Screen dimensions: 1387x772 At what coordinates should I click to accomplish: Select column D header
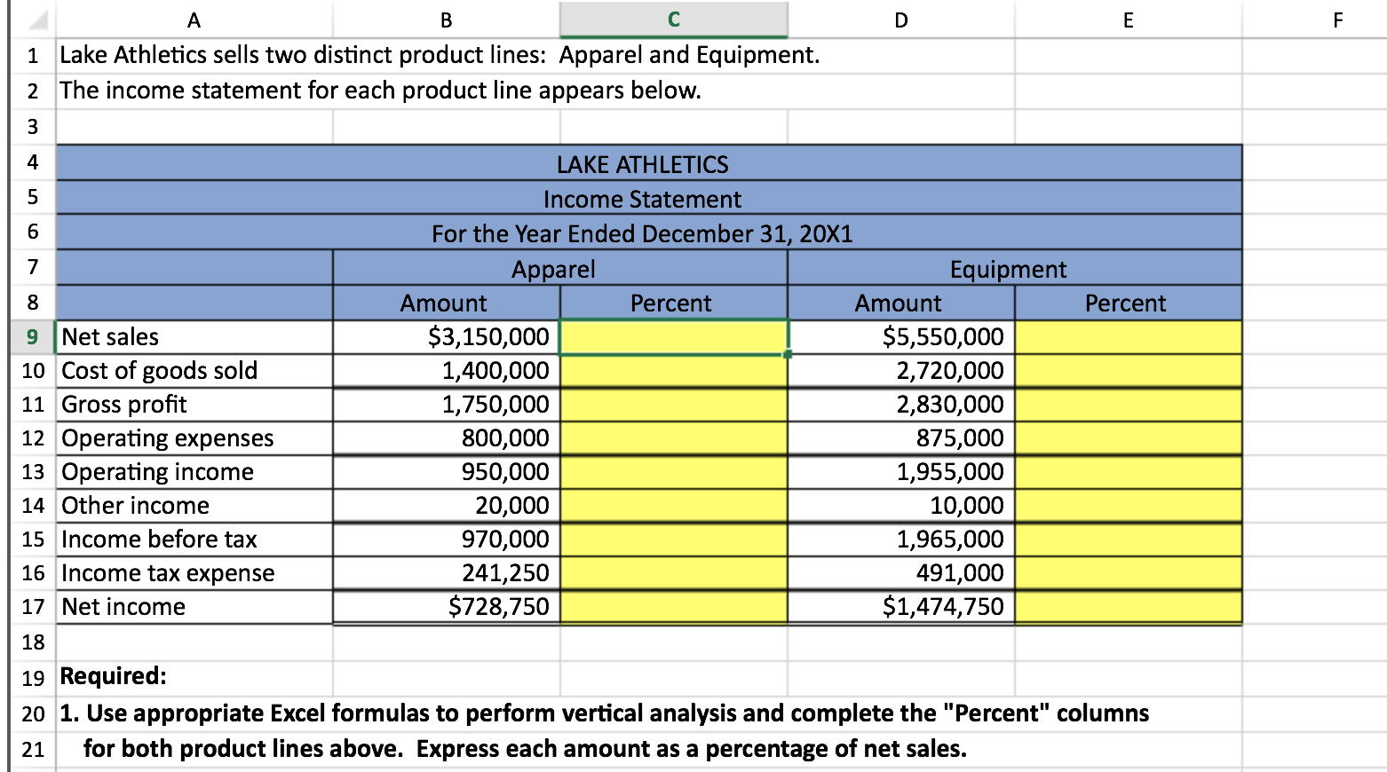click(x=901, y=20)
